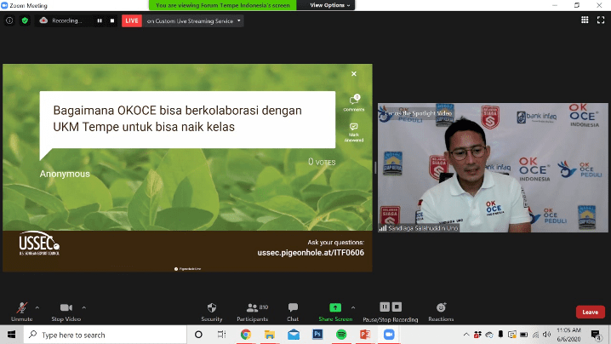Viewport: 611px width, 344px height.
Task: Click the green Share Screen icon
Action: click(334, 308)
